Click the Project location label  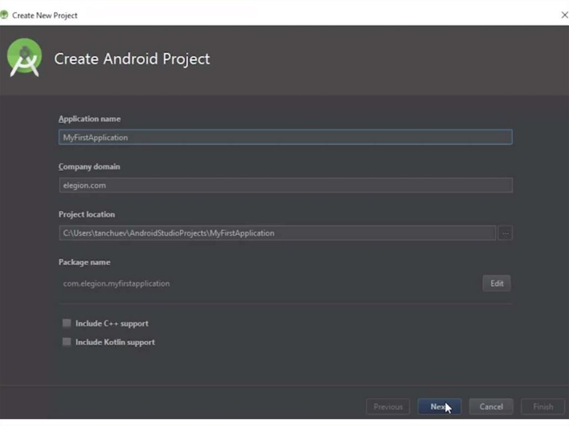click(x=87, y=214)
